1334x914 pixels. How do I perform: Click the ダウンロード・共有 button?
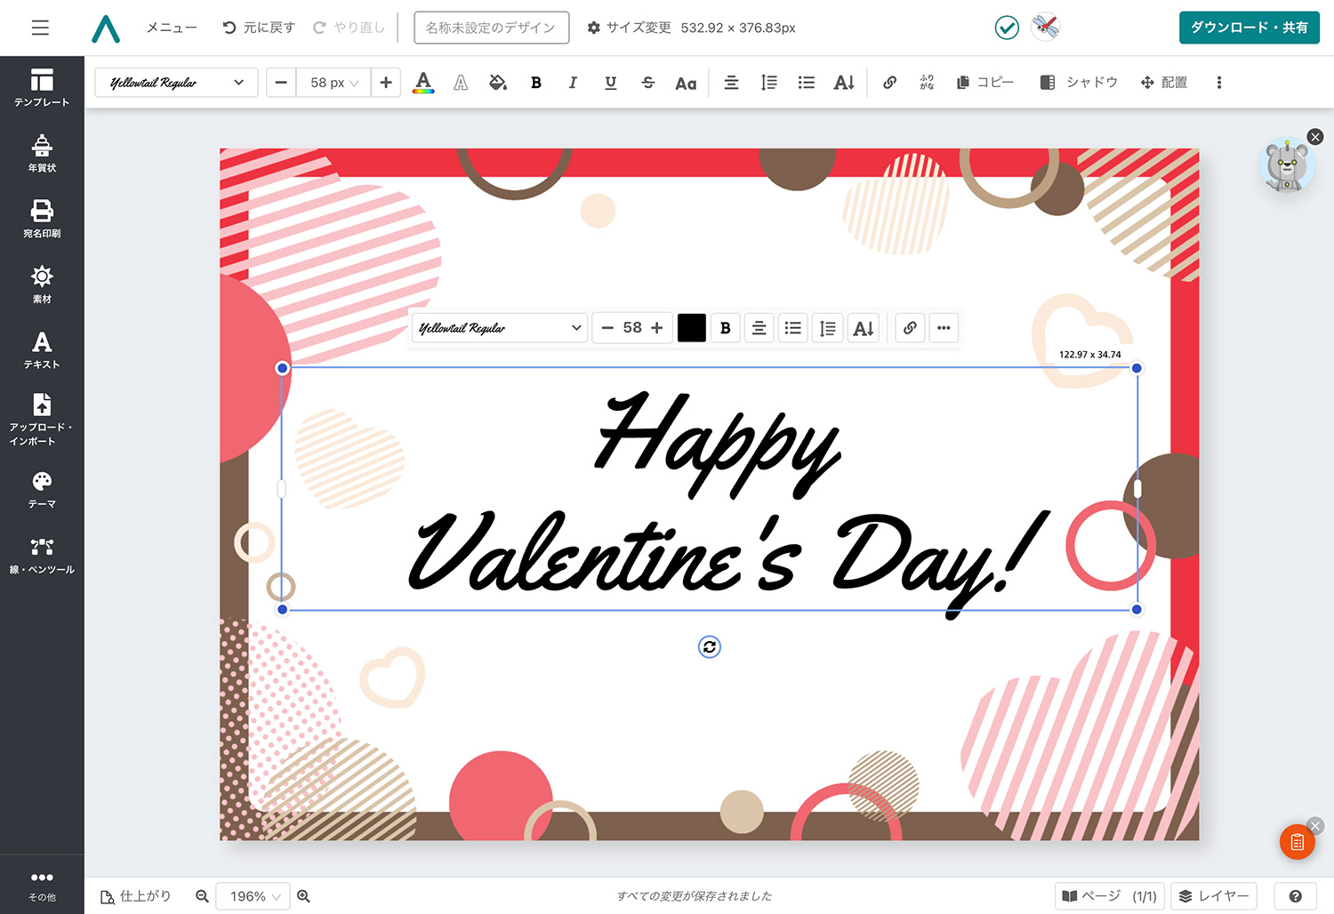1249,28
